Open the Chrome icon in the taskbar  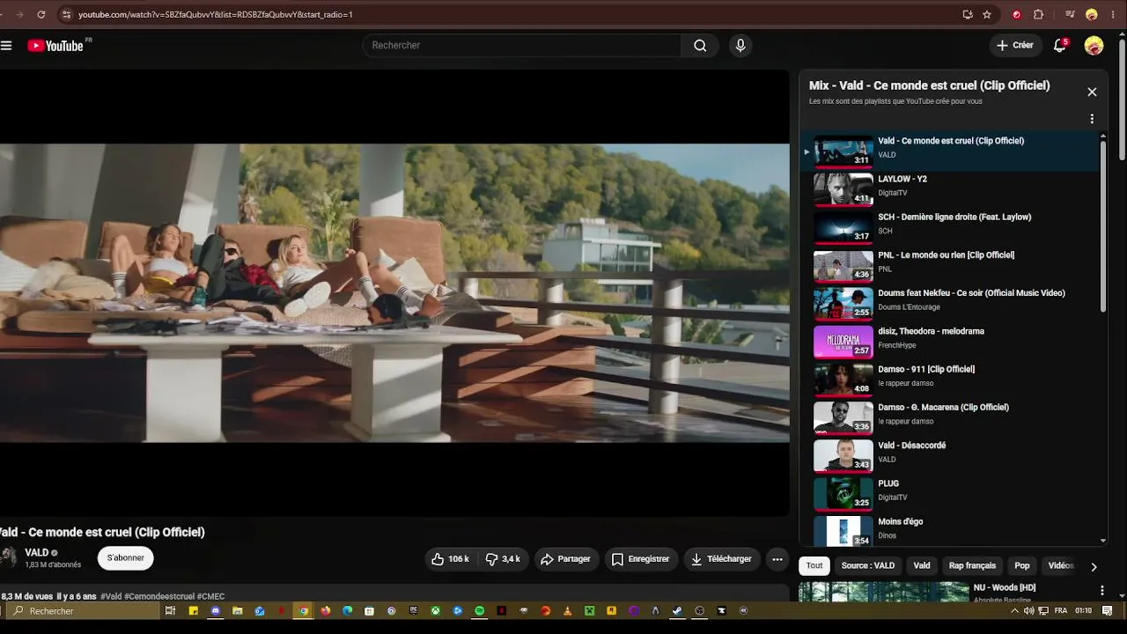pos(304,611)
